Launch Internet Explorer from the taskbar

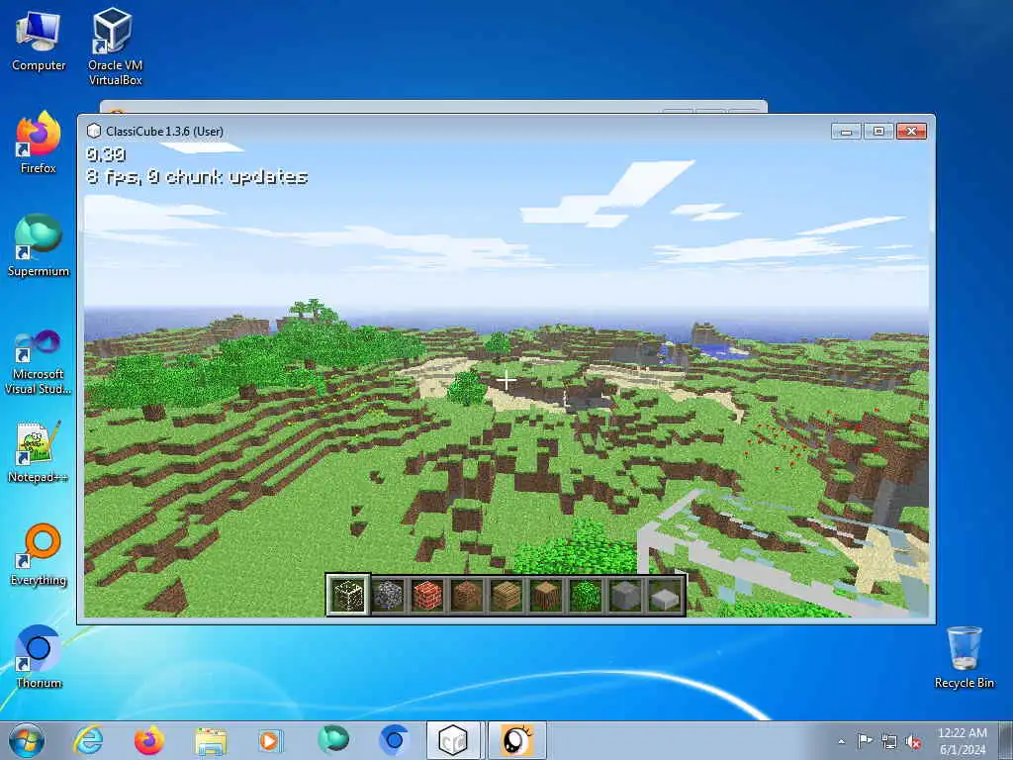(x=88, y=740)
